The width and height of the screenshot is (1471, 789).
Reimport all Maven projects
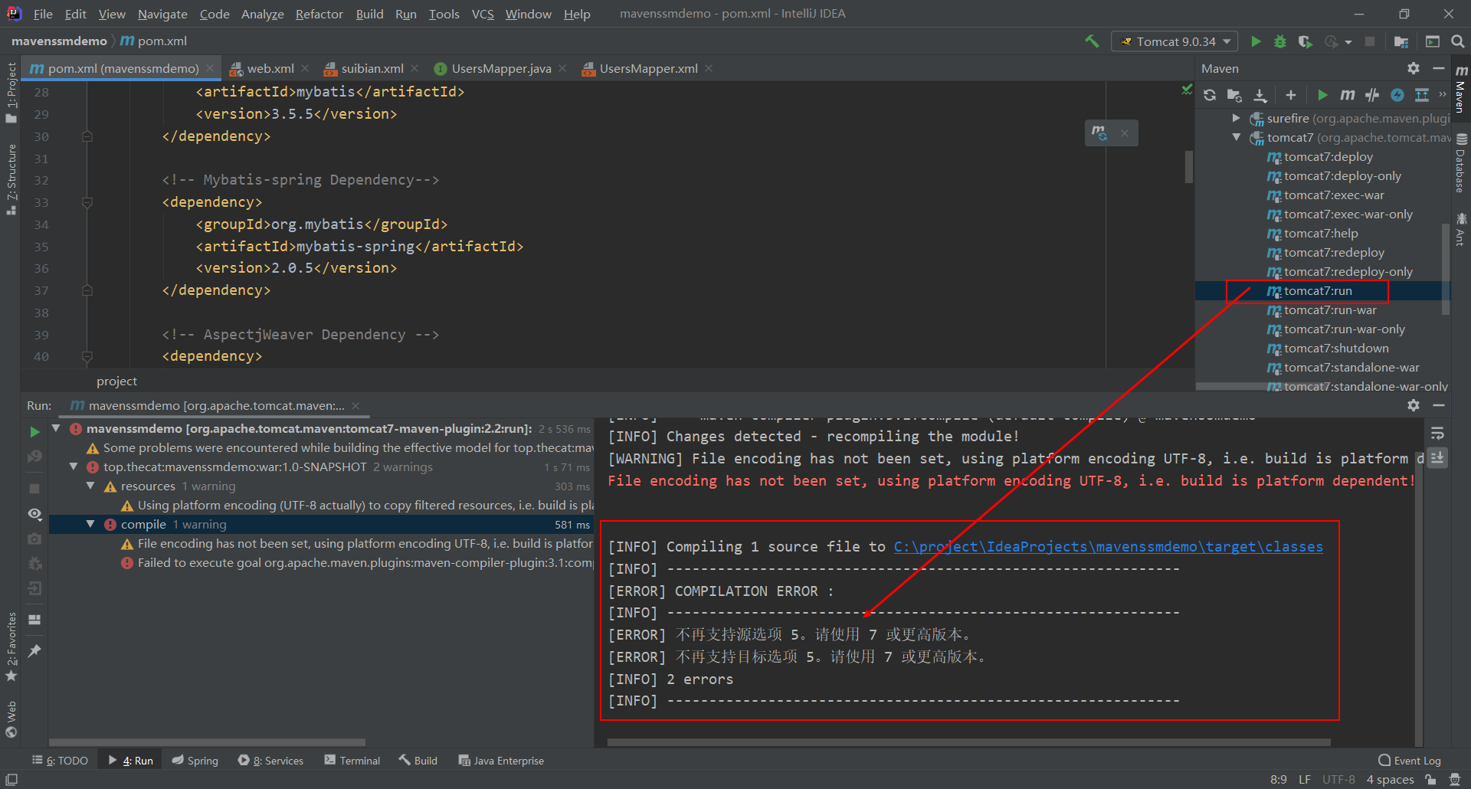(x=1209, y=95)
